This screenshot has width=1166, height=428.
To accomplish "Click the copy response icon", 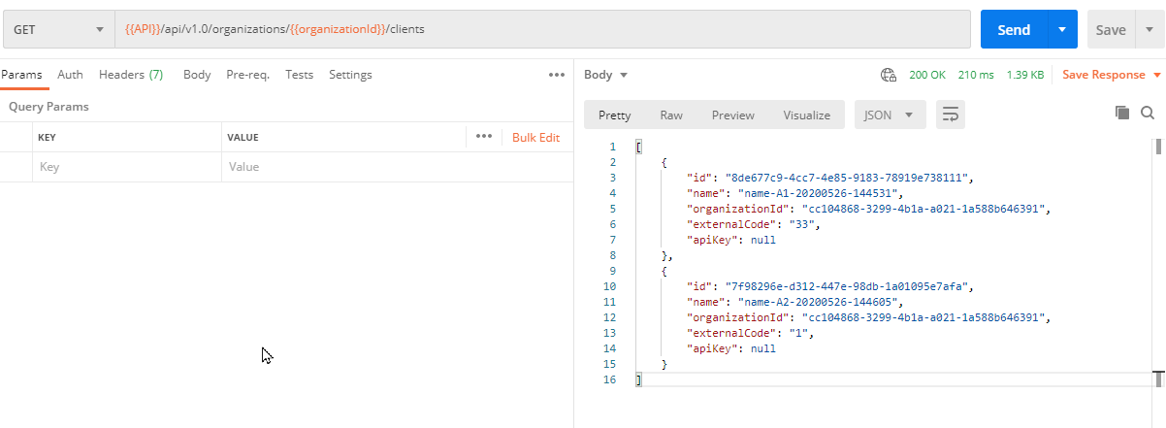I will pyautogui.click(x=1122, y=114).
